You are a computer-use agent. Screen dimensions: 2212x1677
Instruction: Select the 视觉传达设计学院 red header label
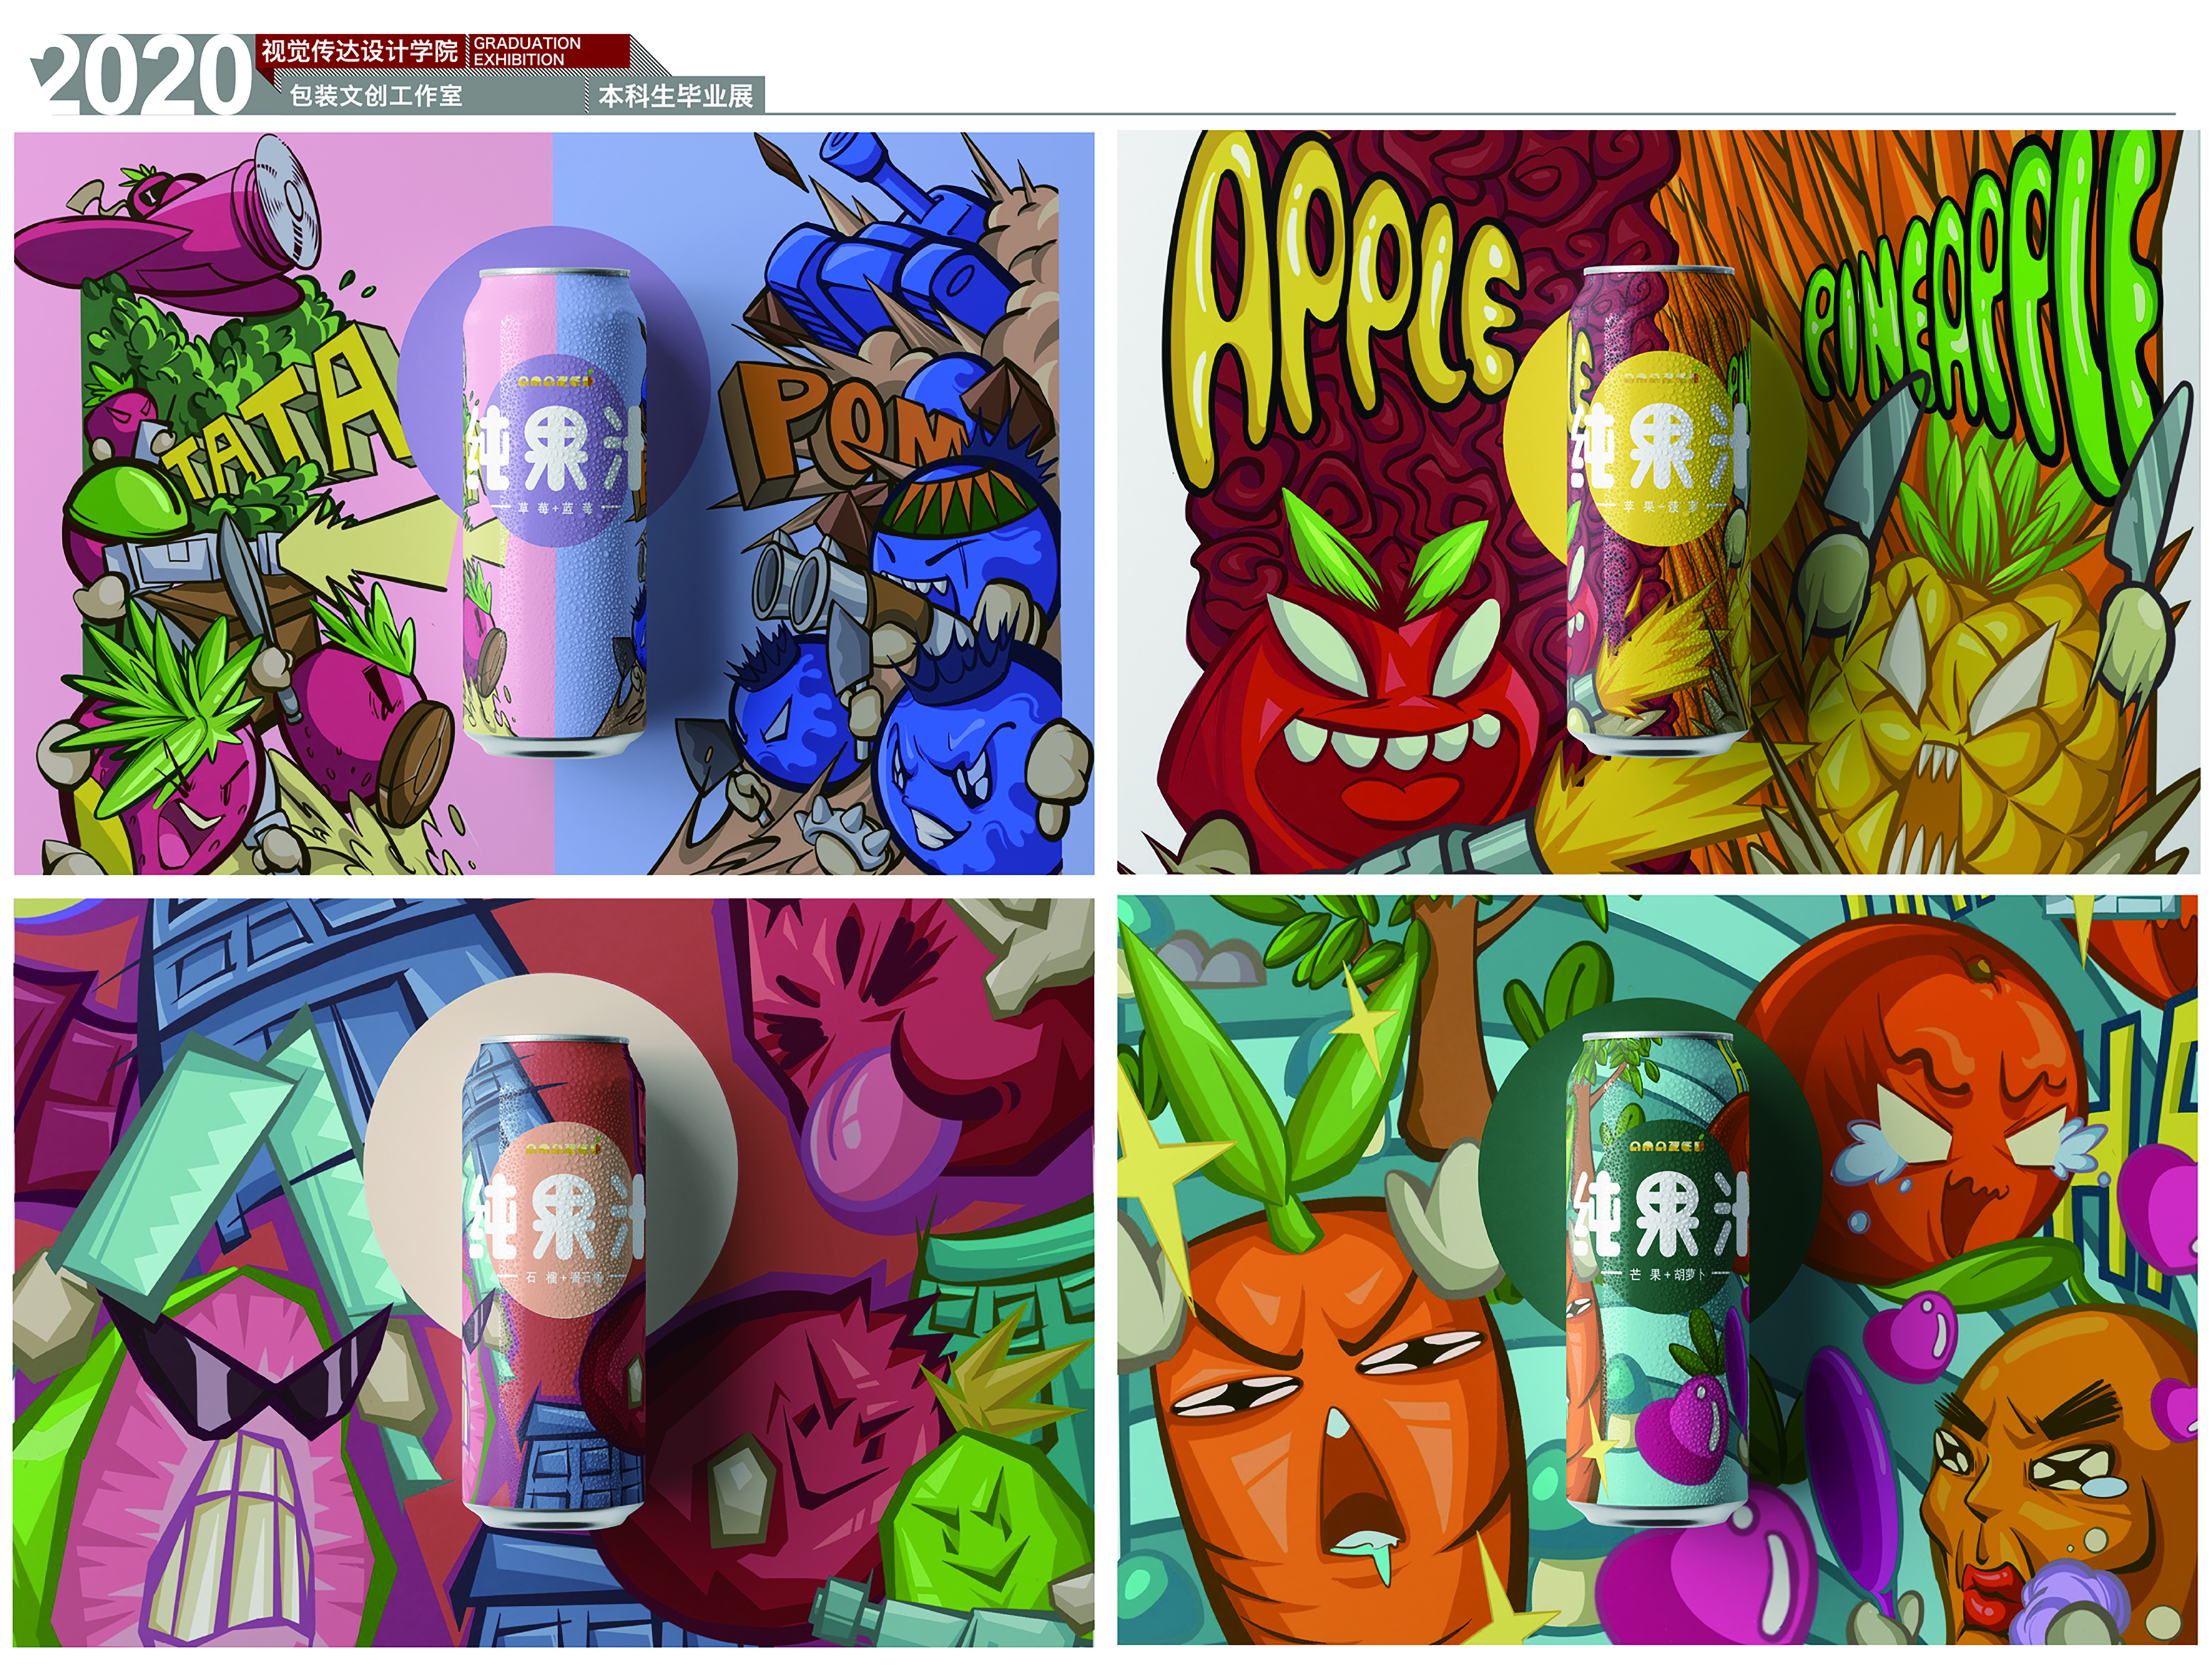point(360,50)
